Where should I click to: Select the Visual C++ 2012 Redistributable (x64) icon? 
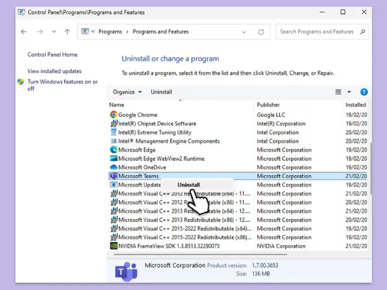[114, 193]
